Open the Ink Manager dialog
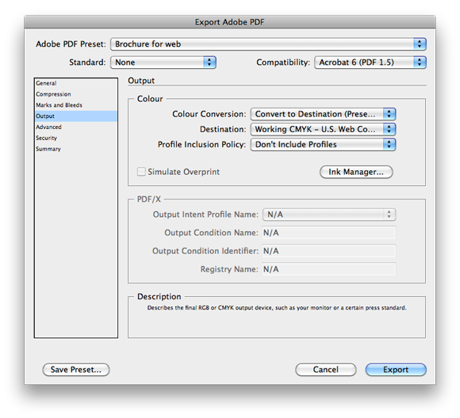This screenshot has width=460, height=418. [356, 172]
